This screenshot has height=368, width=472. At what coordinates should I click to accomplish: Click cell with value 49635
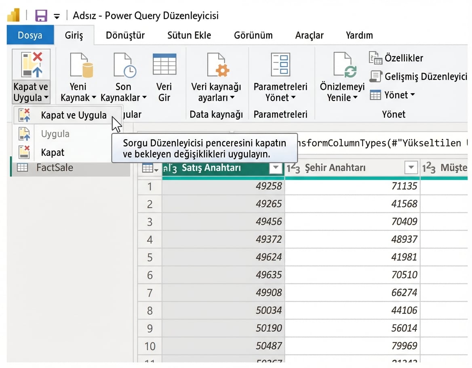point(223,275)
